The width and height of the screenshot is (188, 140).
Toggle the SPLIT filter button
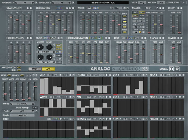tap(46, 38)
